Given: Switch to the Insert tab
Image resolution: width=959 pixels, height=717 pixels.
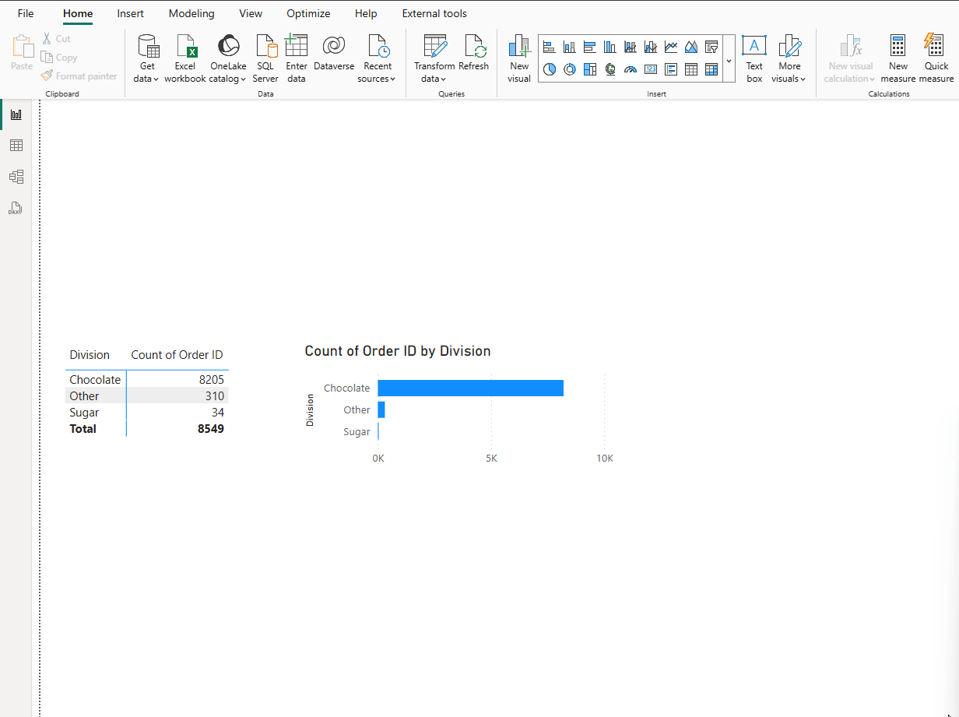Looking at the screenshot, I should [130, 13].
